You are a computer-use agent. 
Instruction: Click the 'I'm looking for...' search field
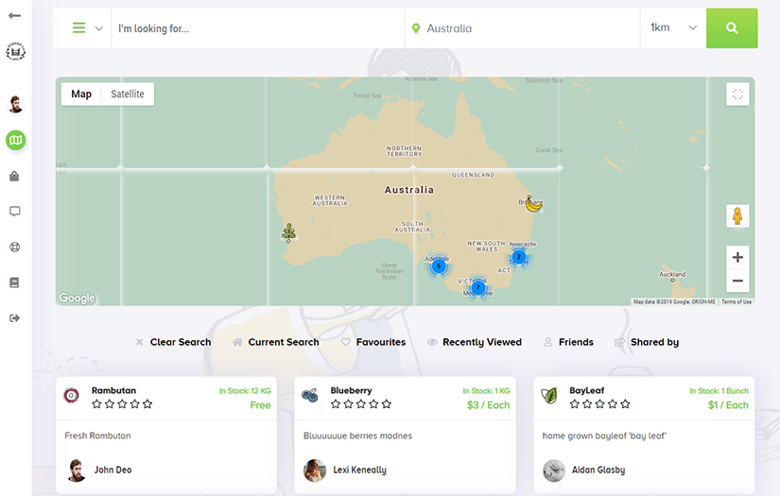[x=258, y=28]
